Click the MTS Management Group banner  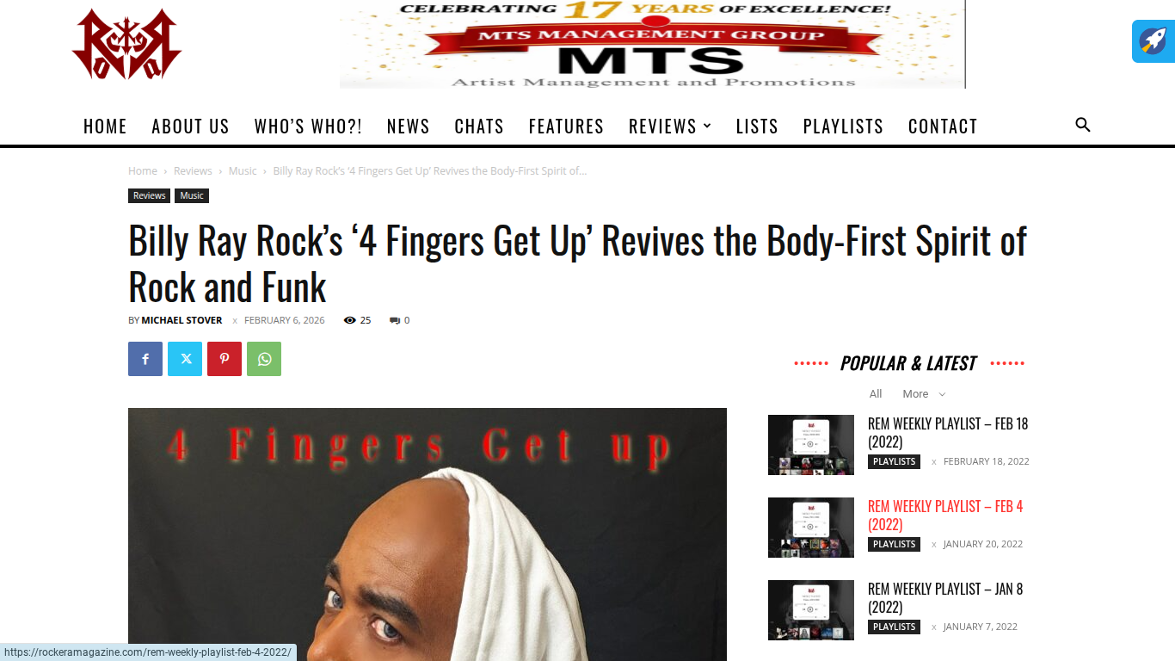(x=653, y=44)
